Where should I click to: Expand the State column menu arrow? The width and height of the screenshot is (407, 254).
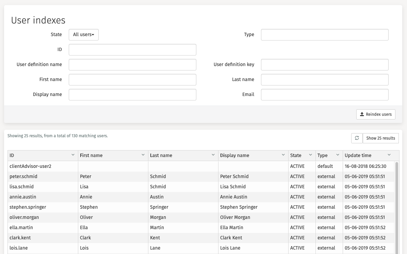pos(310,155)
